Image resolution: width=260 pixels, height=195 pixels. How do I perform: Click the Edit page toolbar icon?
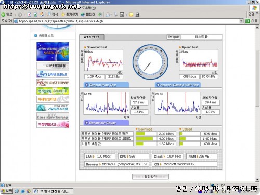tap(122, 15)
